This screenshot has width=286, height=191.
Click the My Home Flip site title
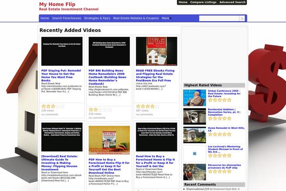57,4
